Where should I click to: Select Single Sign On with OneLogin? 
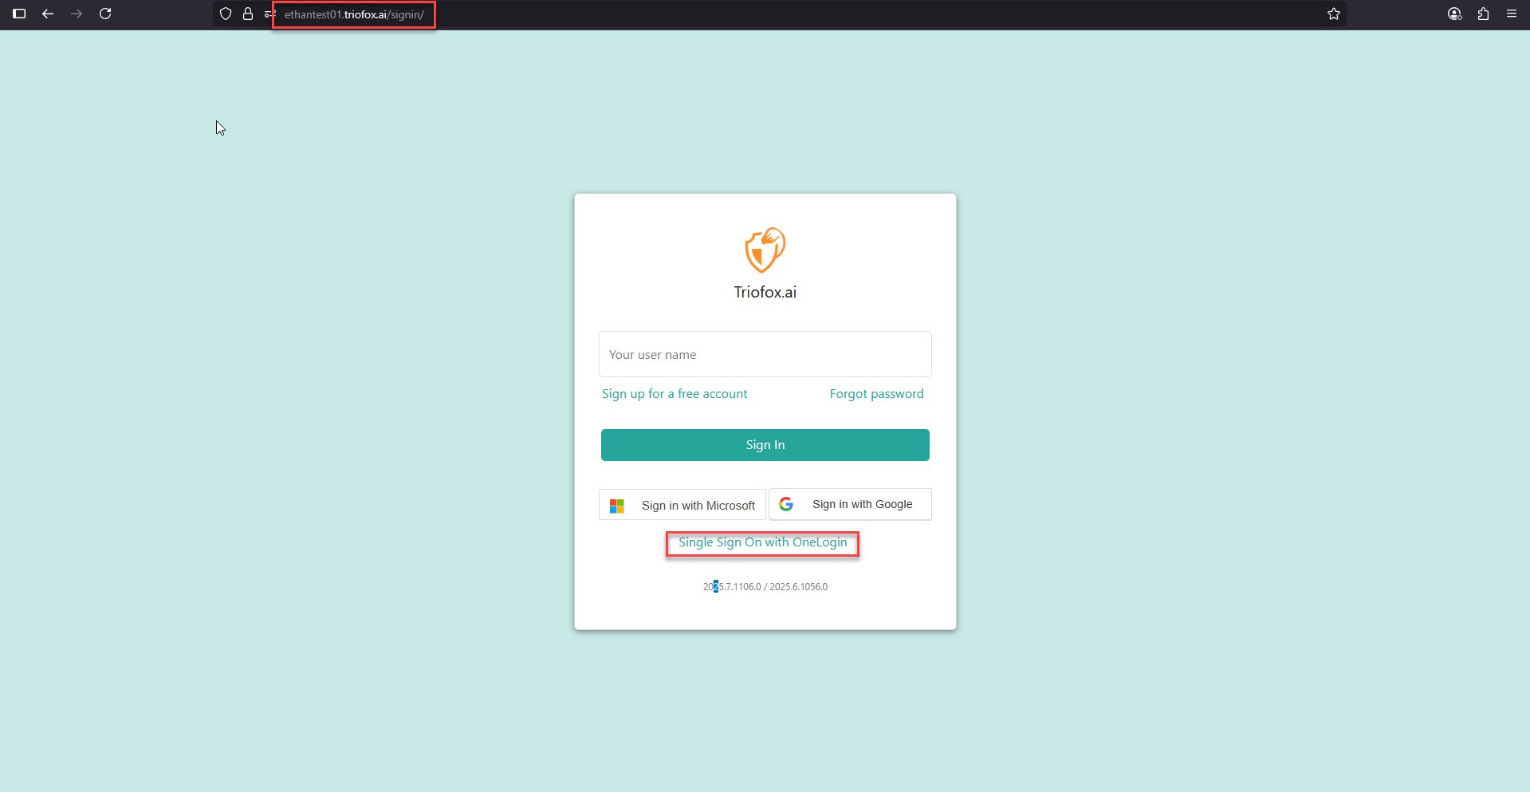point(763,542)
